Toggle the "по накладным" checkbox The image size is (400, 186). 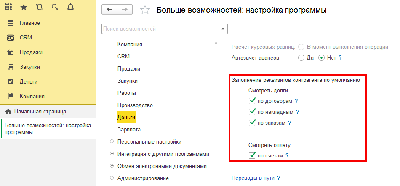[x=253, y=112]
